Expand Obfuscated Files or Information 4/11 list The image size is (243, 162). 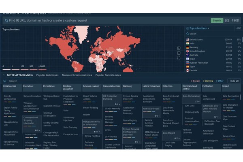97,132
